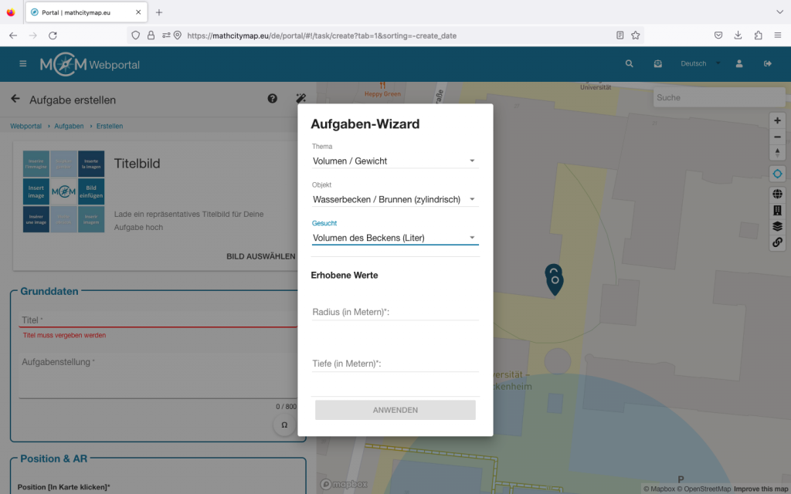Click the help question mark icon
791x494 pixels.
click(273, 99)
